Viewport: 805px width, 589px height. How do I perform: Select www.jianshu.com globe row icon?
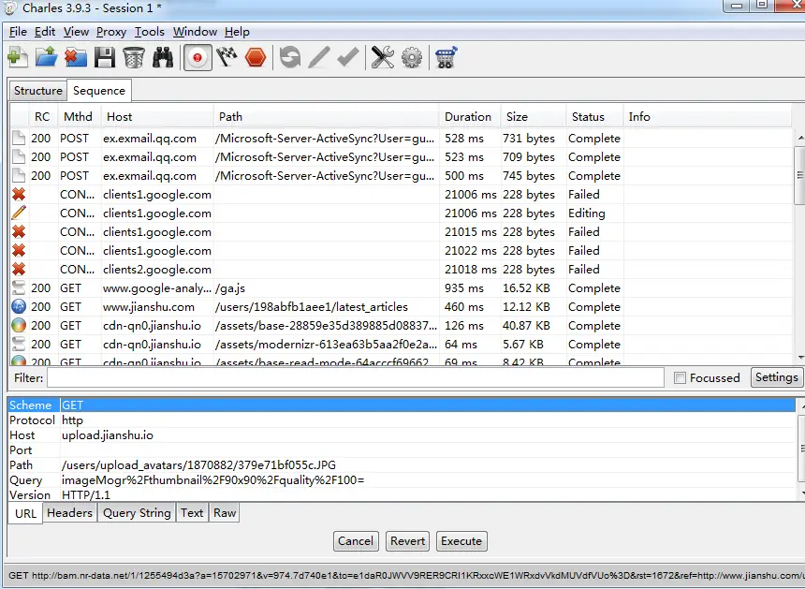click(19, 306)
